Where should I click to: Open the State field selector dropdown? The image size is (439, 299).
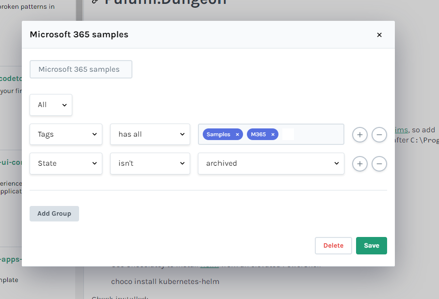pos(65,164)
